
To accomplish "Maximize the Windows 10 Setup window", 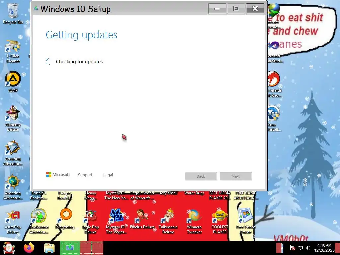I will pos(236,9).
